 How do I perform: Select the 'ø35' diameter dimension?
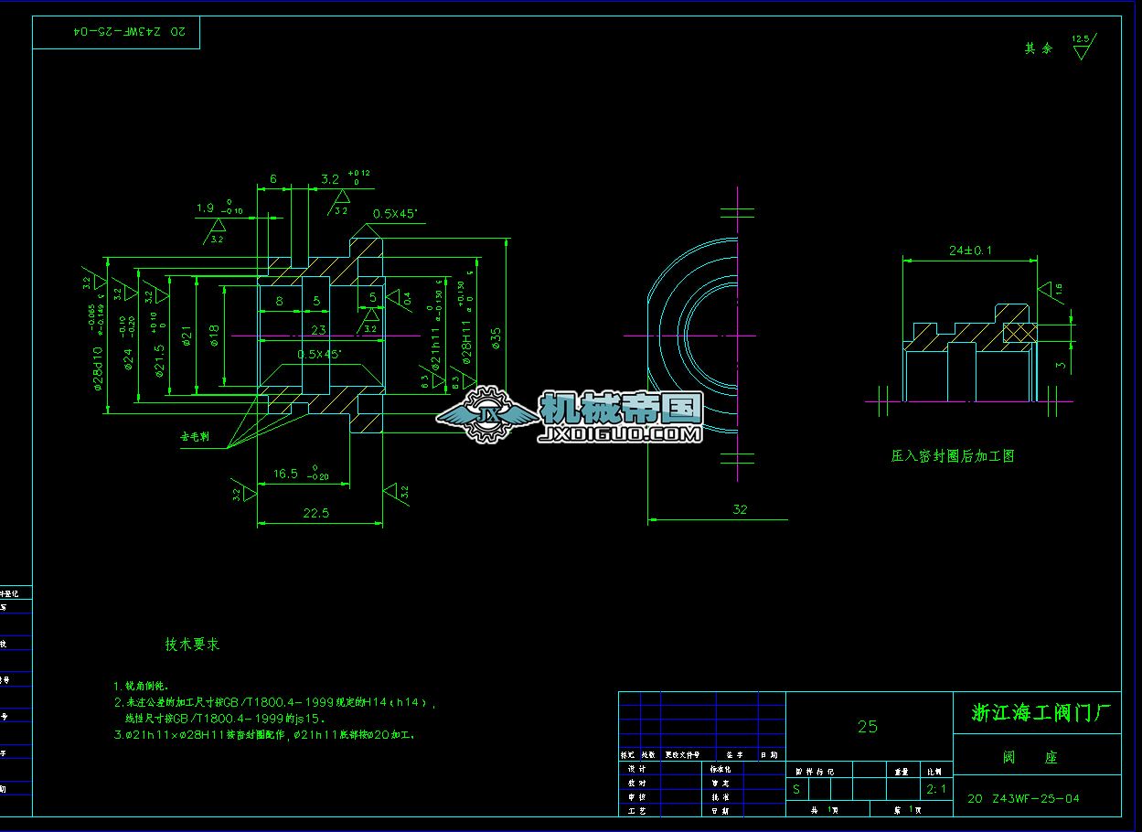click(496, 338)
